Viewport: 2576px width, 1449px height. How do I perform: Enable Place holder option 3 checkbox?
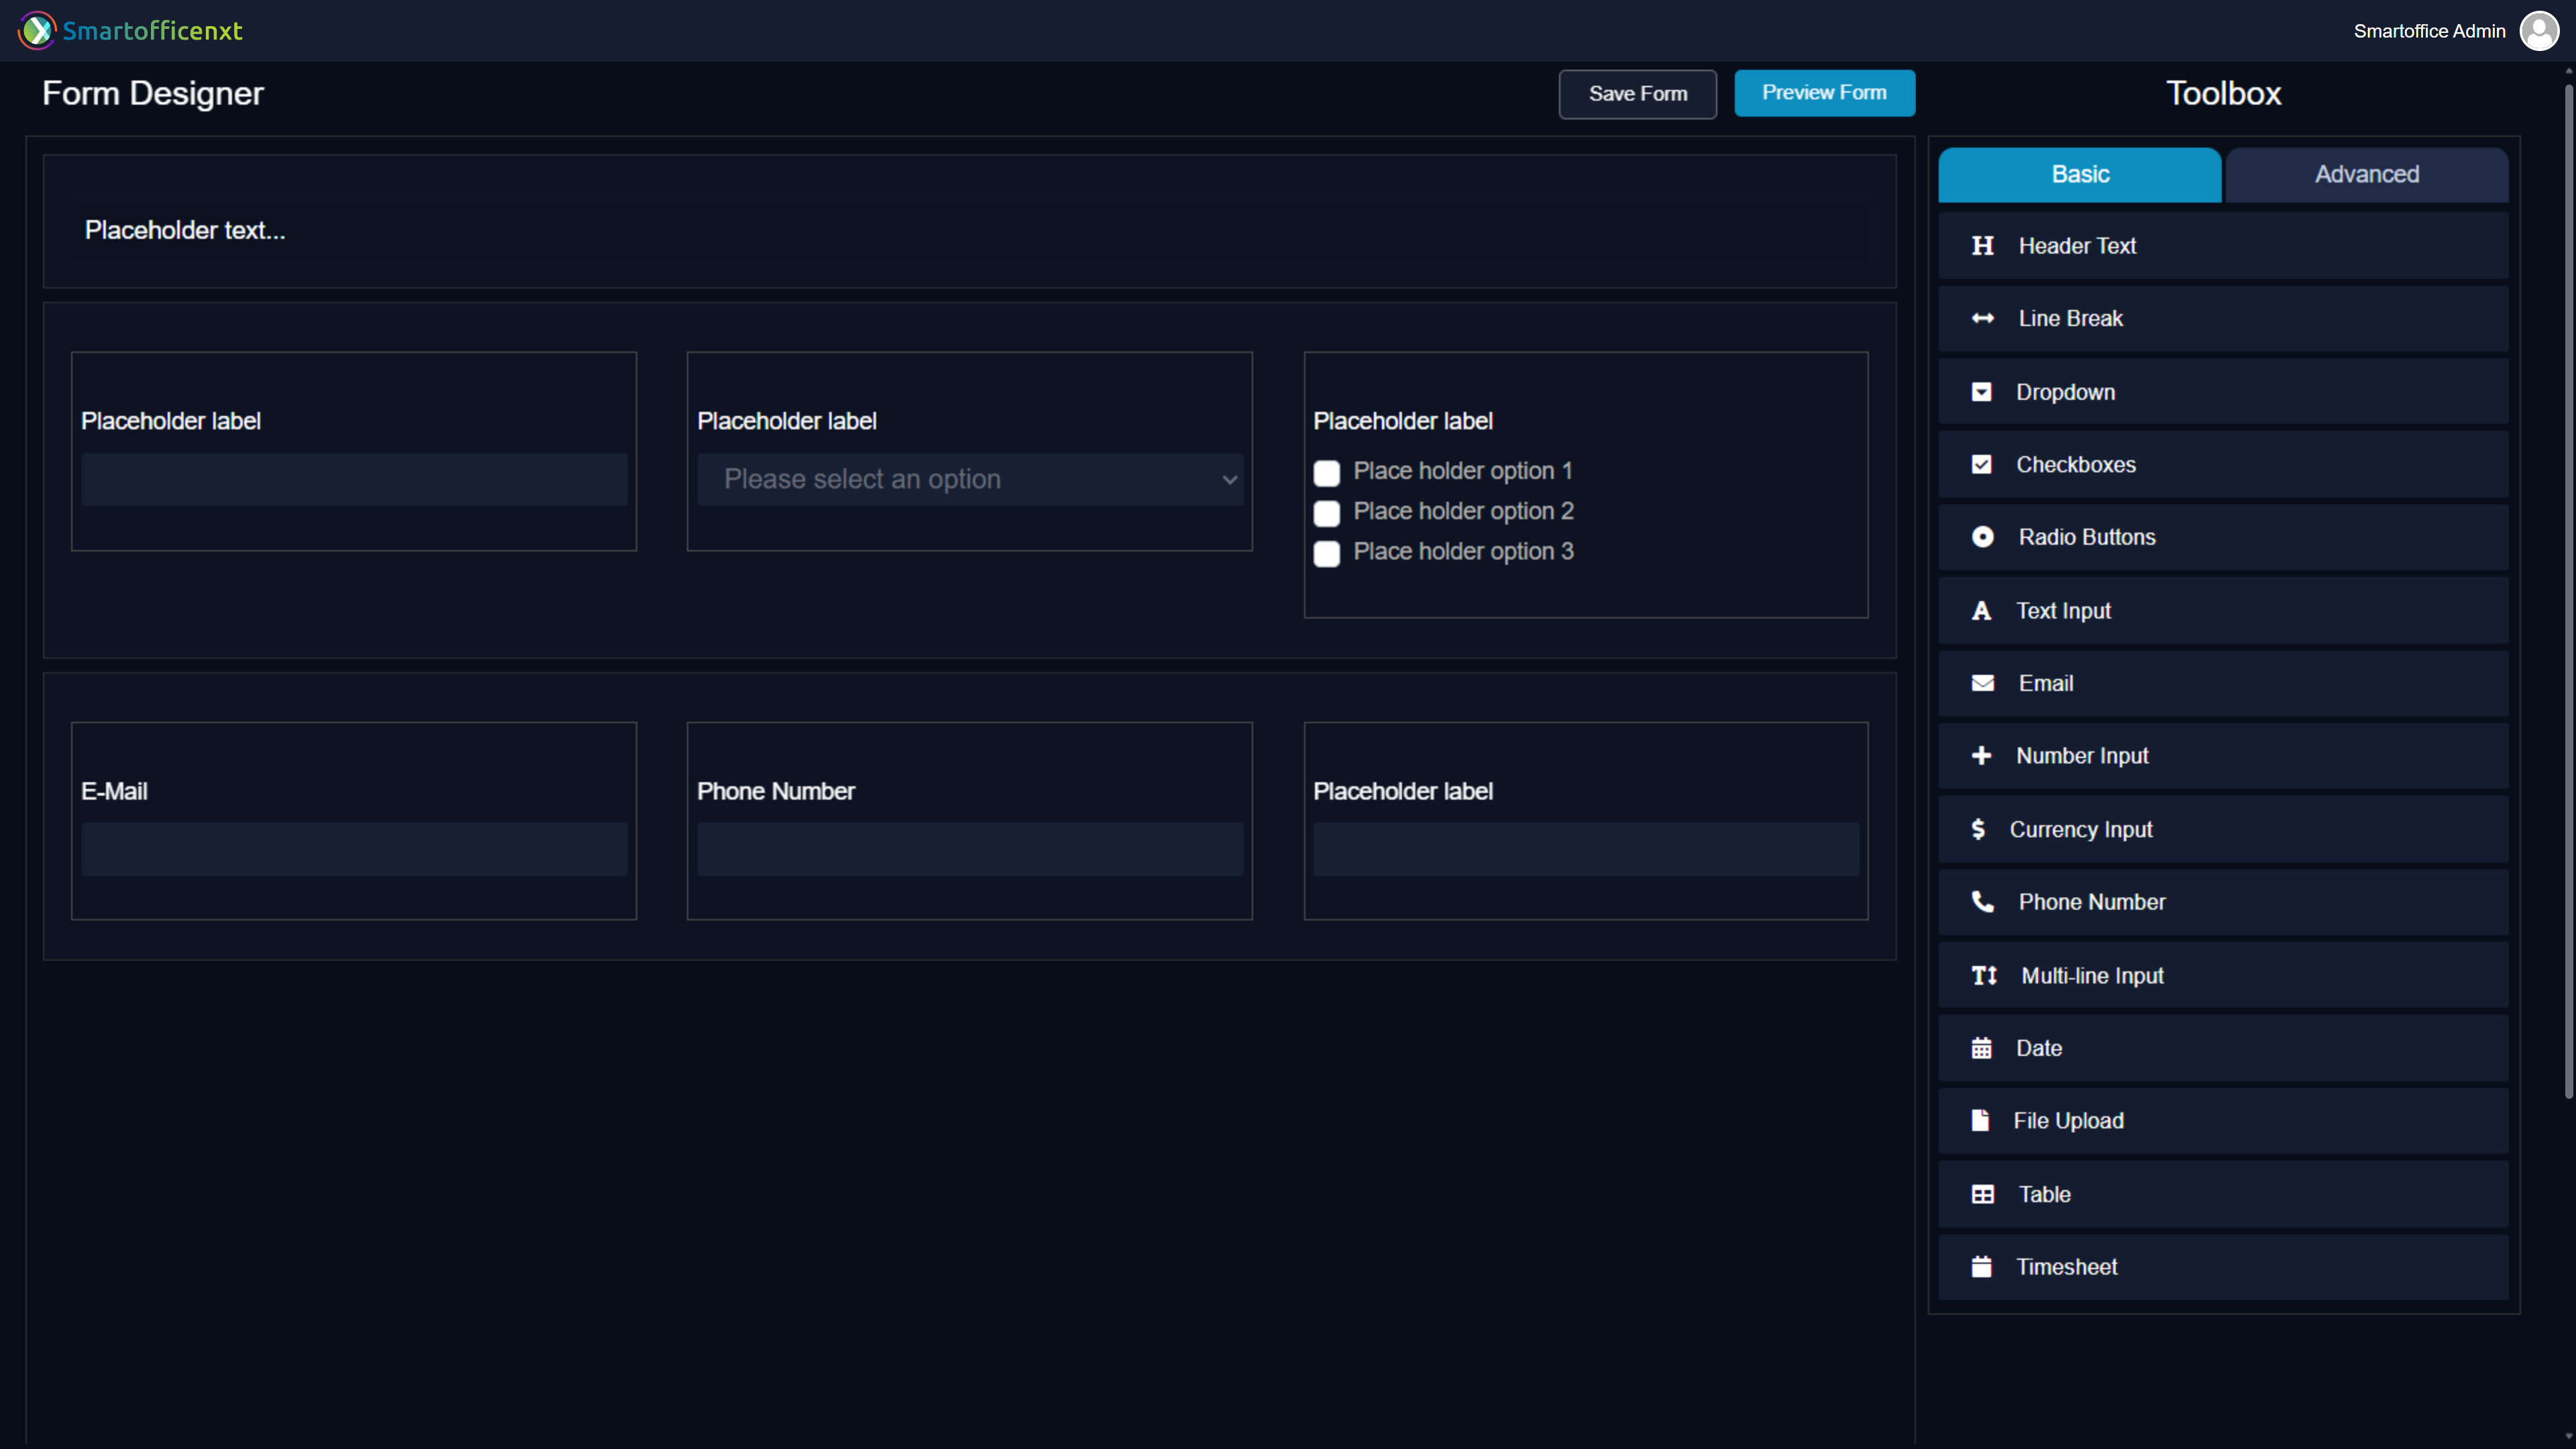(x=1326, y=554)
